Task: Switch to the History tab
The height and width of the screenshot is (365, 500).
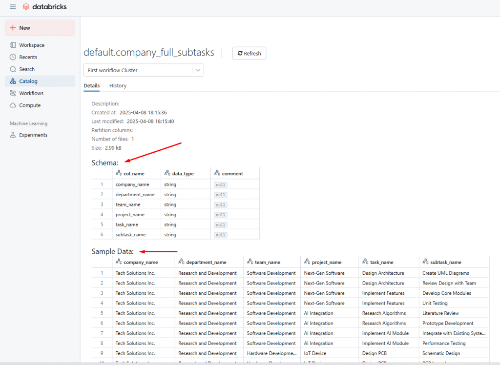Action: (x=118, y=85)
